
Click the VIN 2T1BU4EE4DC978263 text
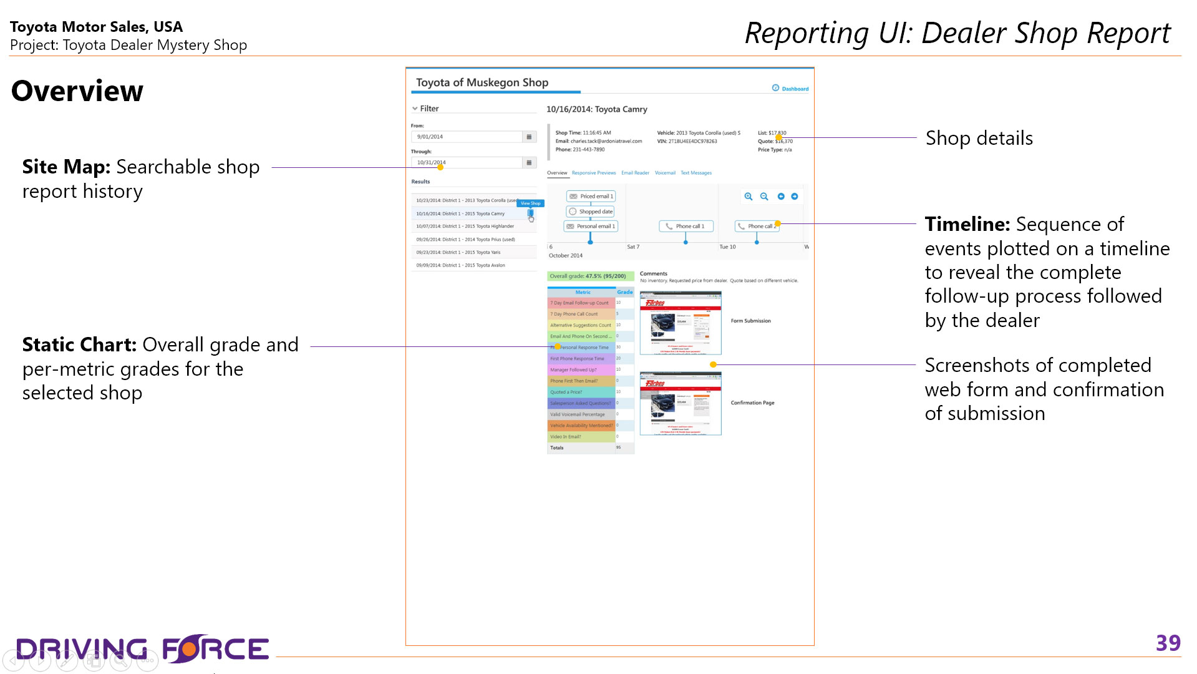click(x=692, y=141)
